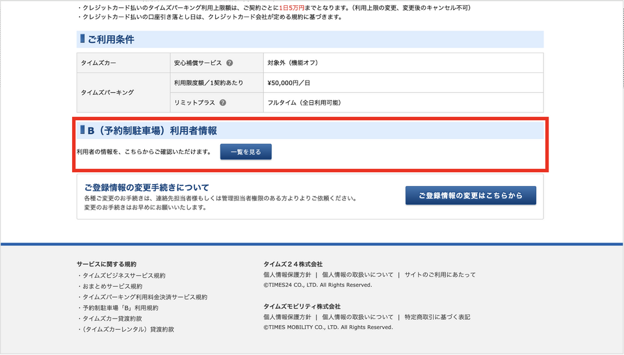Viewport: 624px width, 355px height.
Task: Click the 対象外(機能オフ) value
Action: pyautogui.click(x=294, y=63)
